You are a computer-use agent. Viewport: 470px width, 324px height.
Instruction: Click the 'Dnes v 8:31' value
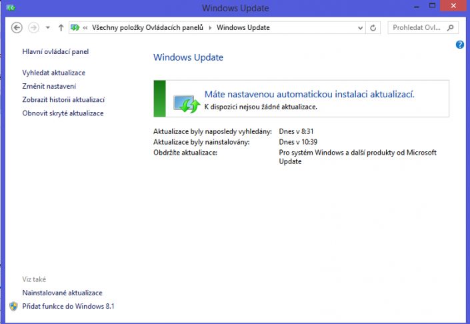(x=296, y=131)
